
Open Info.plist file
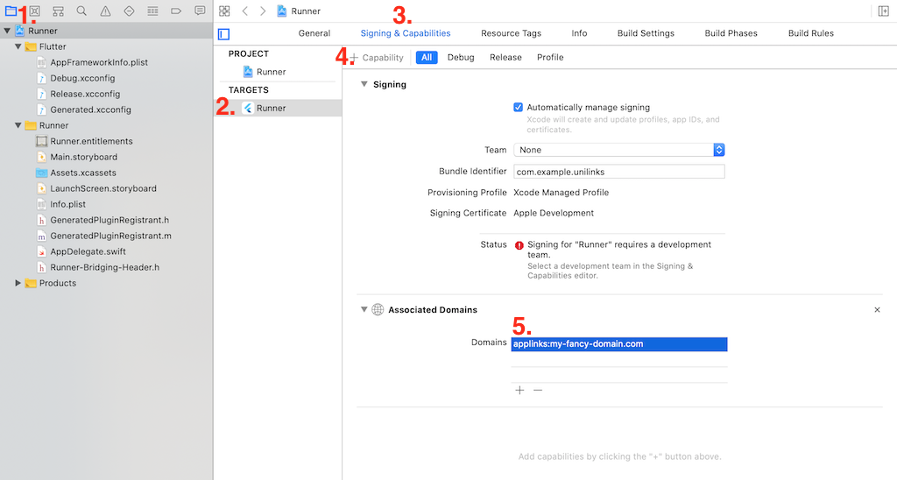67,204
